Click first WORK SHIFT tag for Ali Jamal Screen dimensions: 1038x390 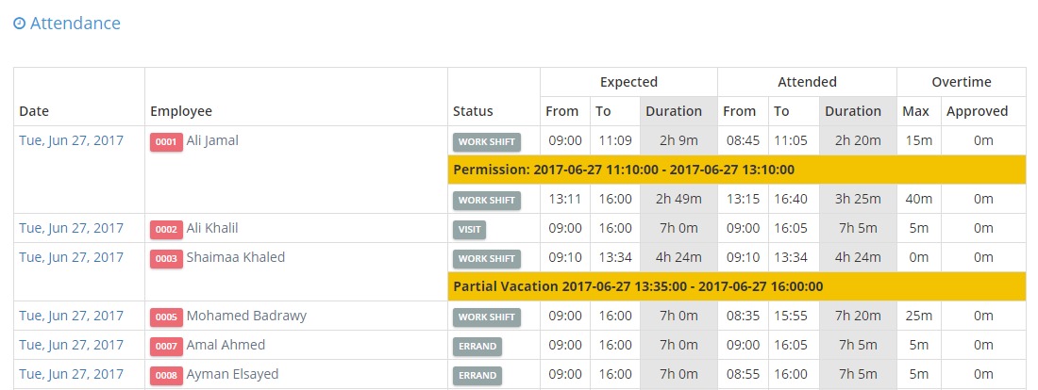[x=487, y=142]
